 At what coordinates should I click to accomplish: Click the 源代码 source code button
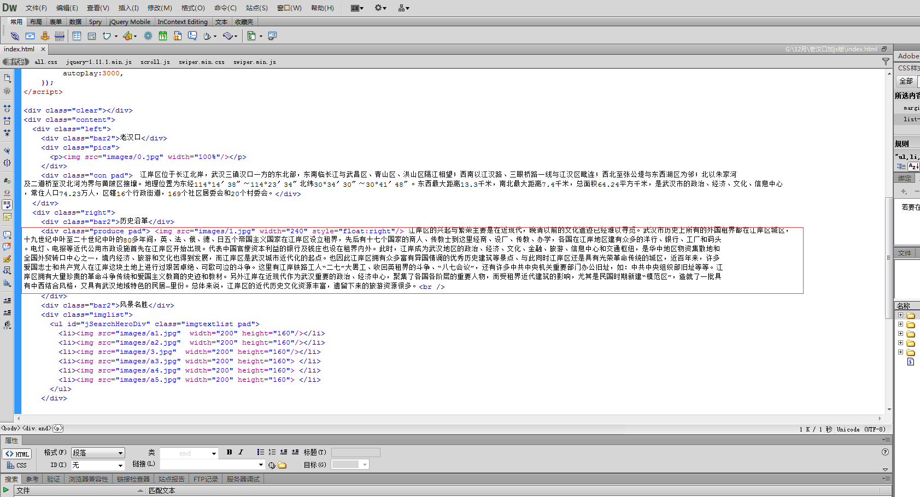pyautogui.click(x=15, y=62)
